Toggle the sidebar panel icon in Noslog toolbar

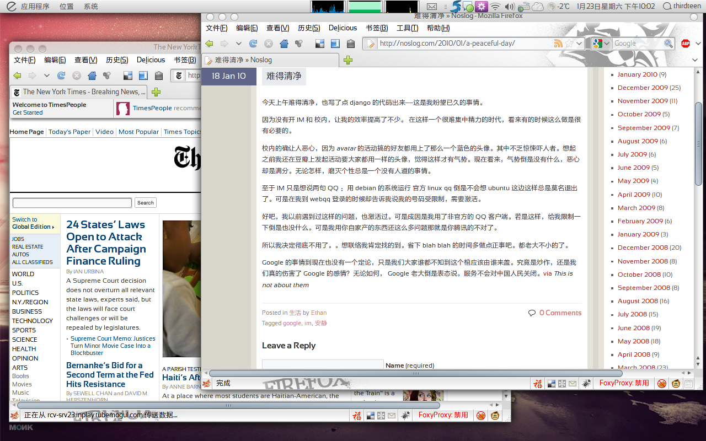(x=335, y=44)
